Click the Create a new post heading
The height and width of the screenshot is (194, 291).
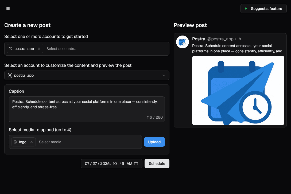28,25
